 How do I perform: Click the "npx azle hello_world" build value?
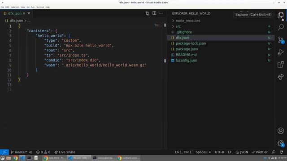point(88,46)
